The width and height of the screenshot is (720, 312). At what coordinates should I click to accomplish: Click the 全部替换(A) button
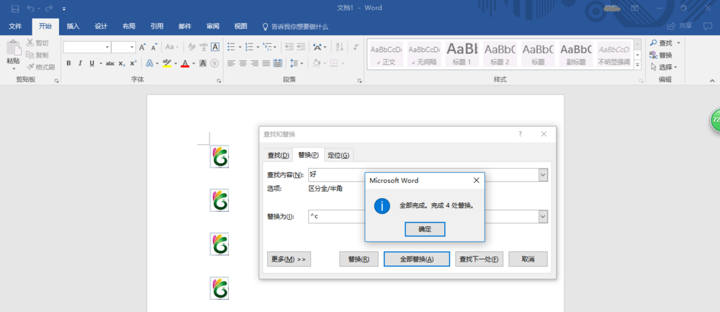tap(416, 259)
